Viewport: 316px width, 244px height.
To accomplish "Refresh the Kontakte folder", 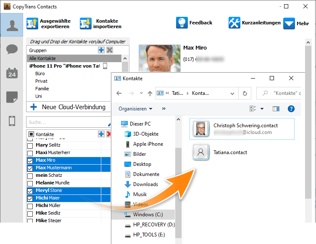I will coord(245,93).
